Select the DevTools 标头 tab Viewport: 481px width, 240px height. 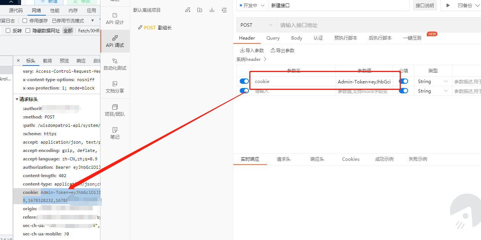click(31, 61)
